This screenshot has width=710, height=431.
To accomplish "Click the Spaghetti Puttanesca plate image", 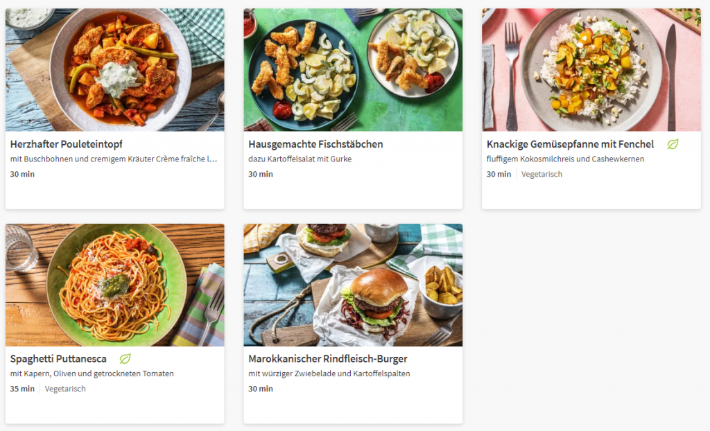I will pyautogui.click(x=114, y=285).
